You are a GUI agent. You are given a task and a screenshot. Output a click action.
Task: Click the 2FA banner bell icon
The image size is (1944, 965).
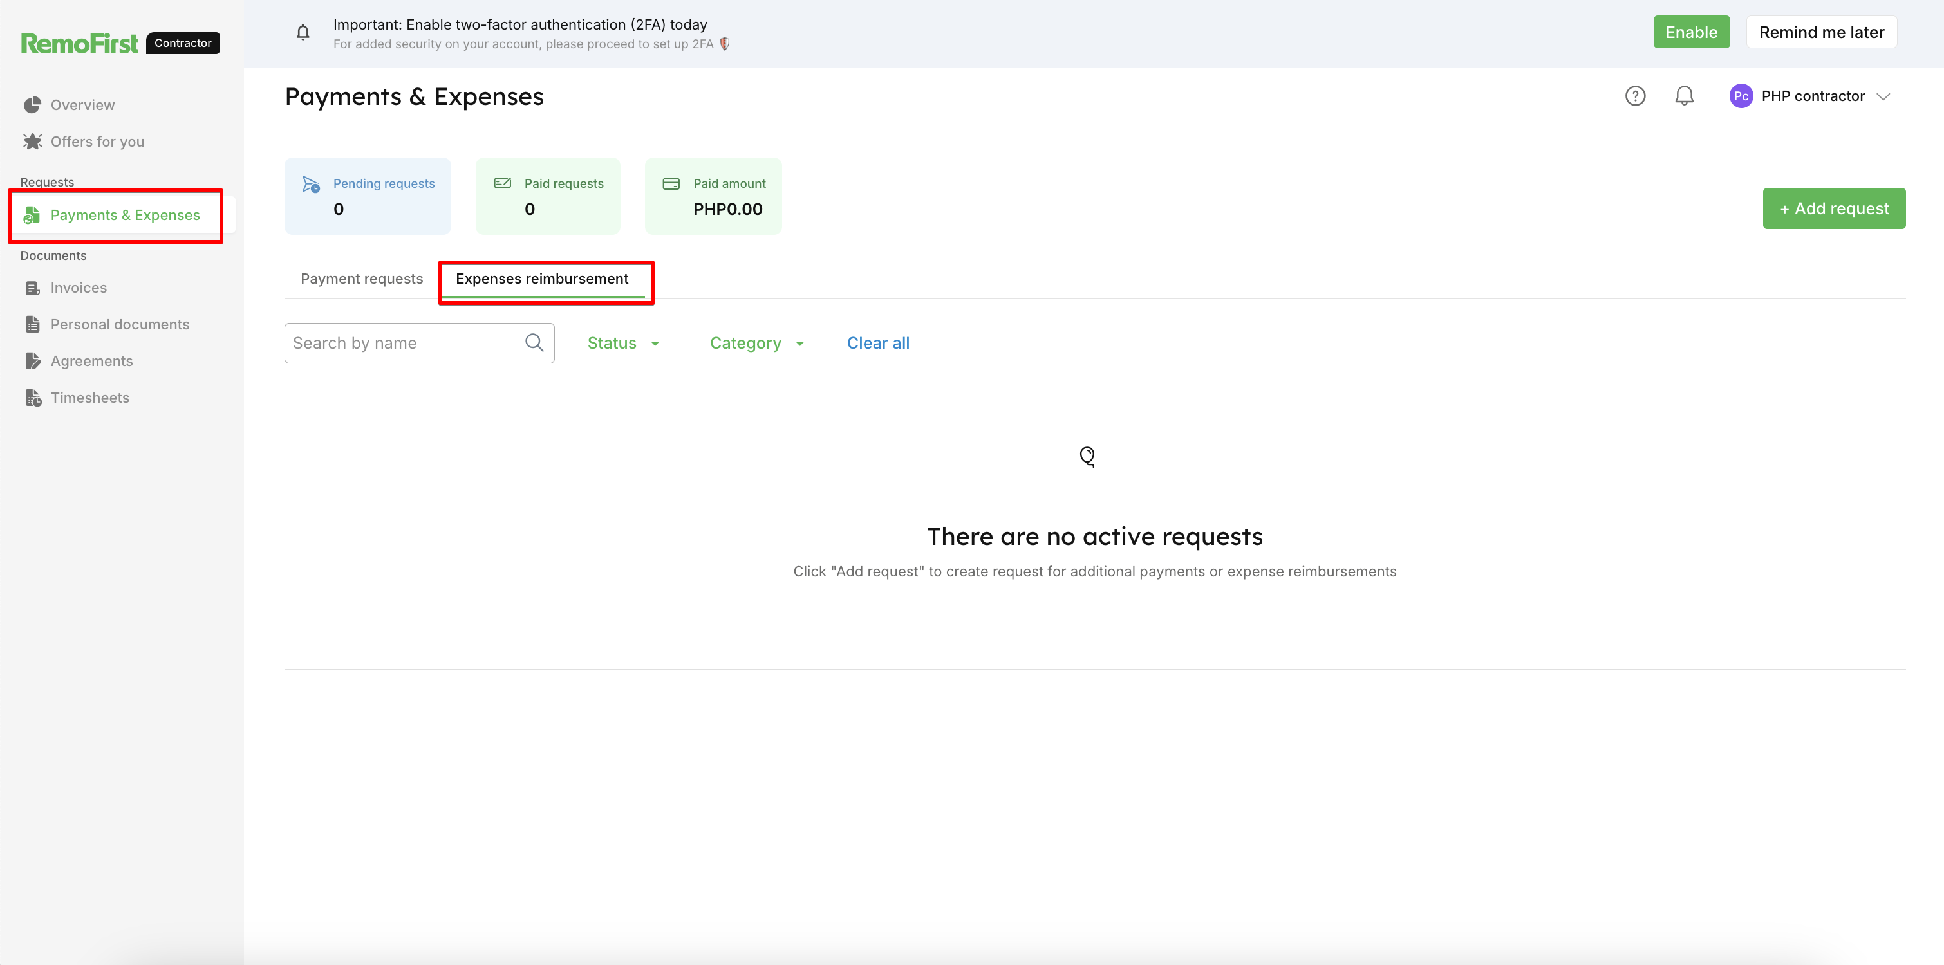coord(303,32)
